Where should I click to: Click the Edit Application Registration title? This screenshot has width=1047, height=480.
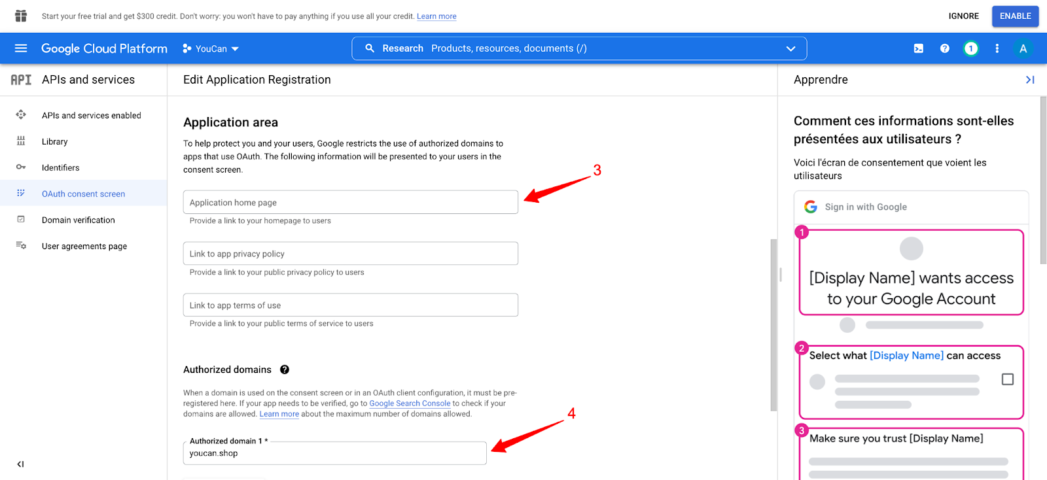coord(257,80)
